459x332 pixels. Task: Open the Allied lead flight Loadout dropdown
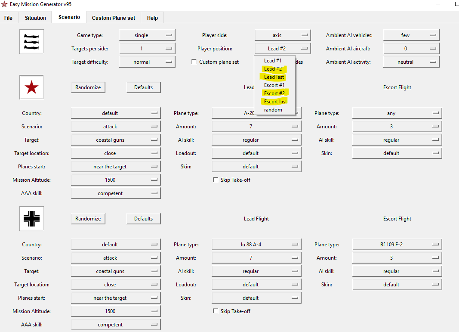[256, 153]
